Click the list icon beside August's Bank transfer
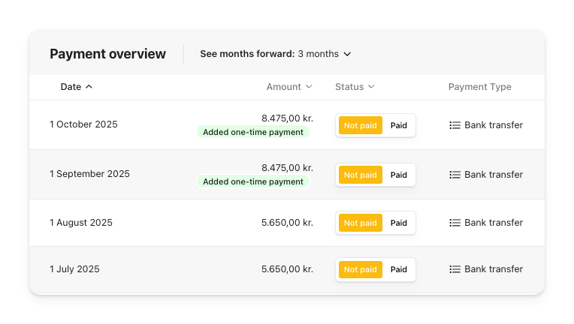This screenshot has width=574, height=324. pyautogui.click(x=455, y=223)
